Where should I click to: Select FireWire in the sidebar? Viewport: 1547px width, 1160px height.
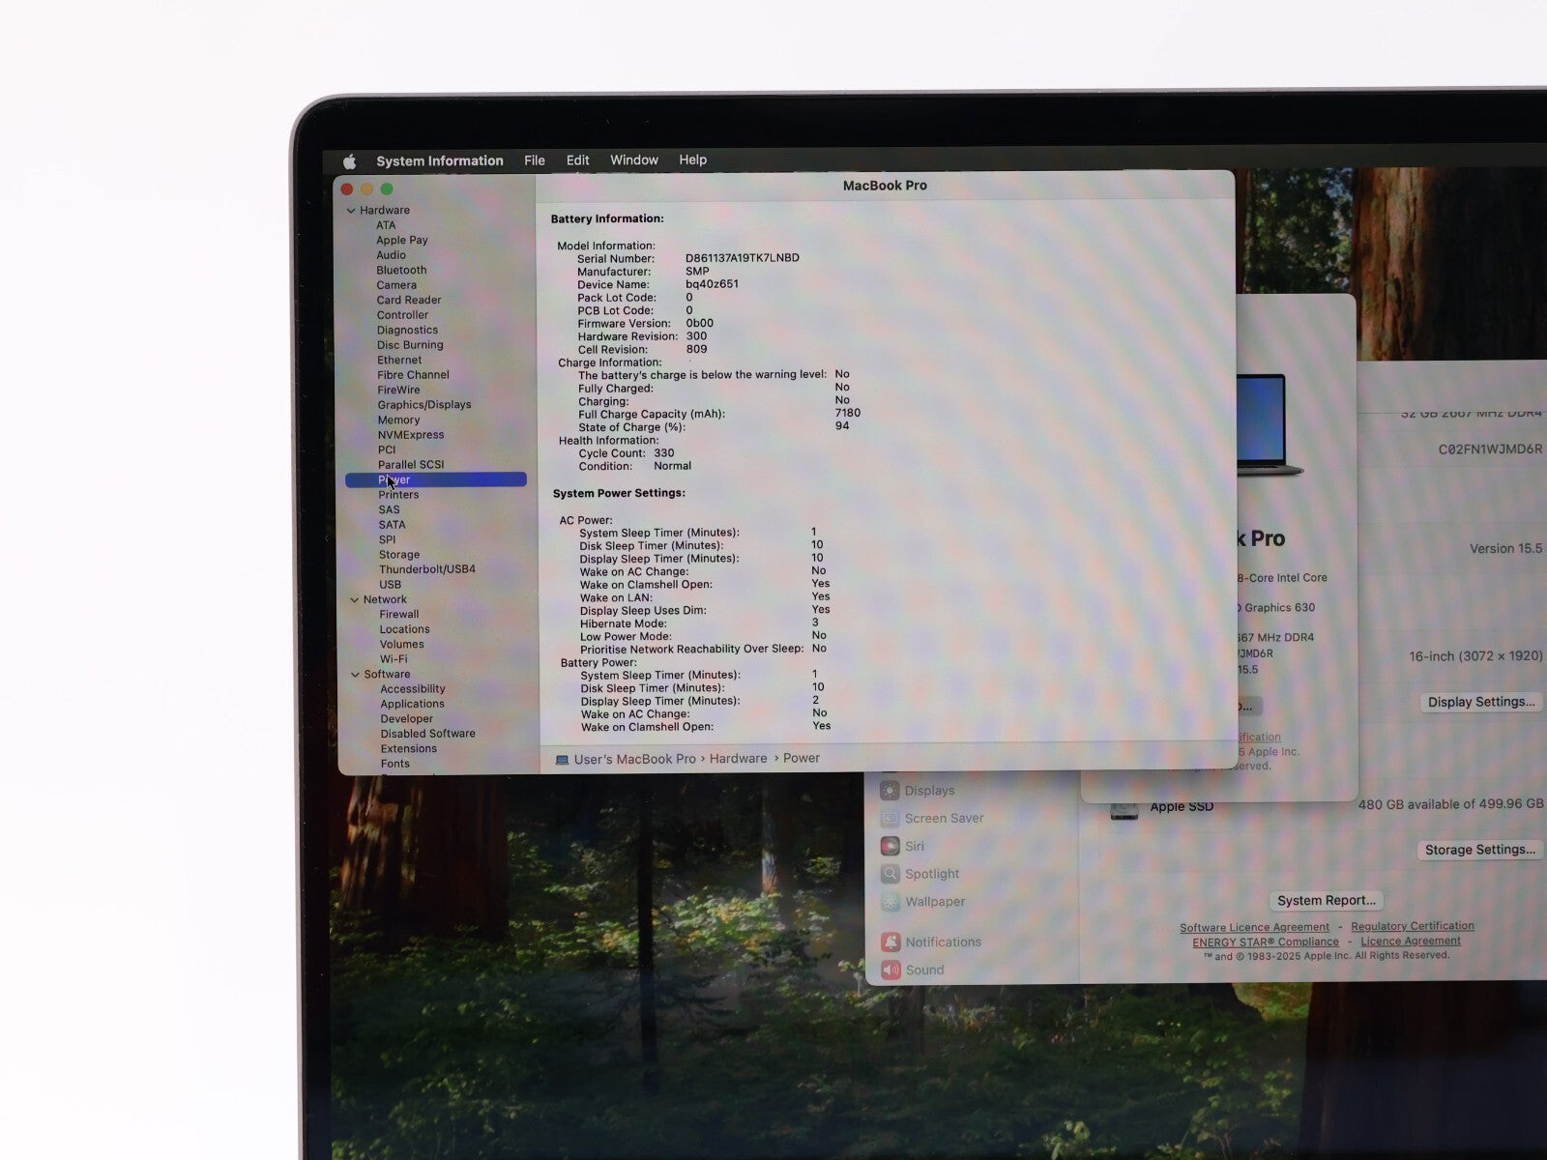pos(398,390)
